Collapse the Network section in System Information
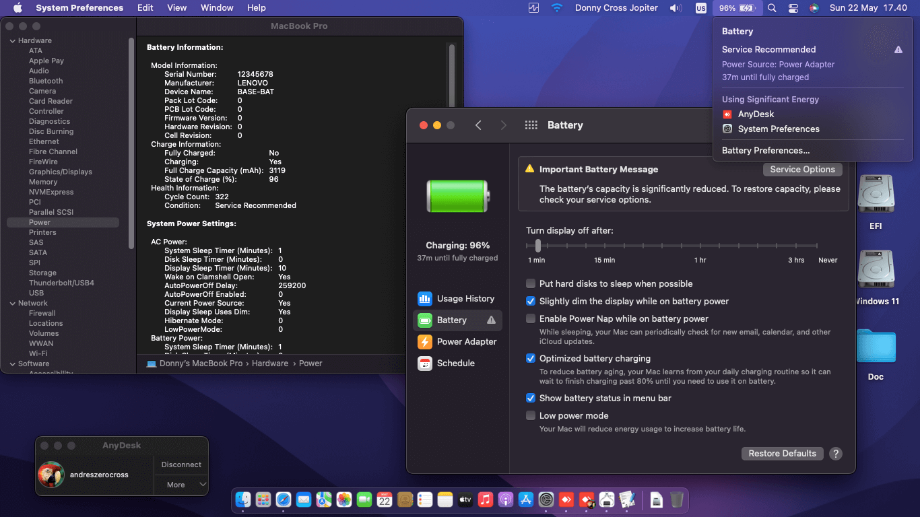This screenshot has width=920, height=517. [x=12, y=304]
